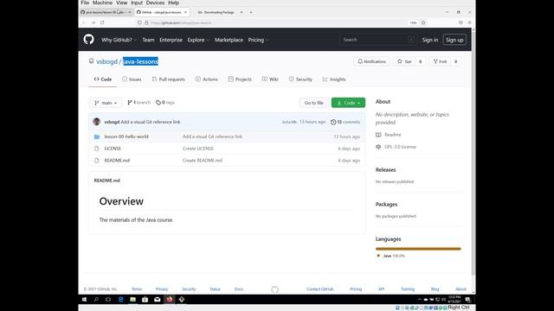Open footer Contact GitHub link
Viewport: 554px width, 311px height.
coord(320,289)
